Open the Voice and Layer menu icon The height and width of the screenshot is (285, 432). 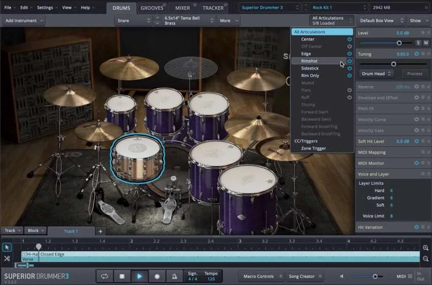(423, 174)
